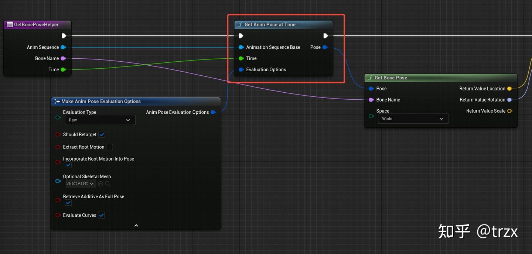Uncheck the Evaluate Curves checkbox
This screenshot has width=532, height=254.
tap(101, 215)
